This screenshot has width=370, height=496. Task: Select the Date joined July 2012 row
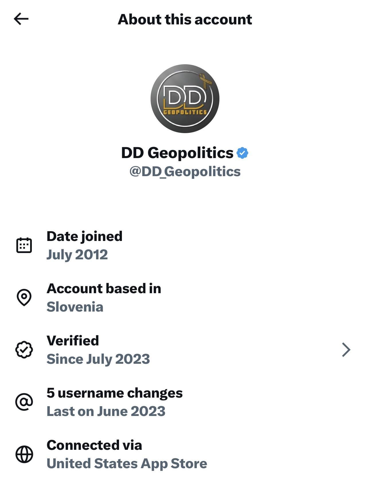pos(185,245)
